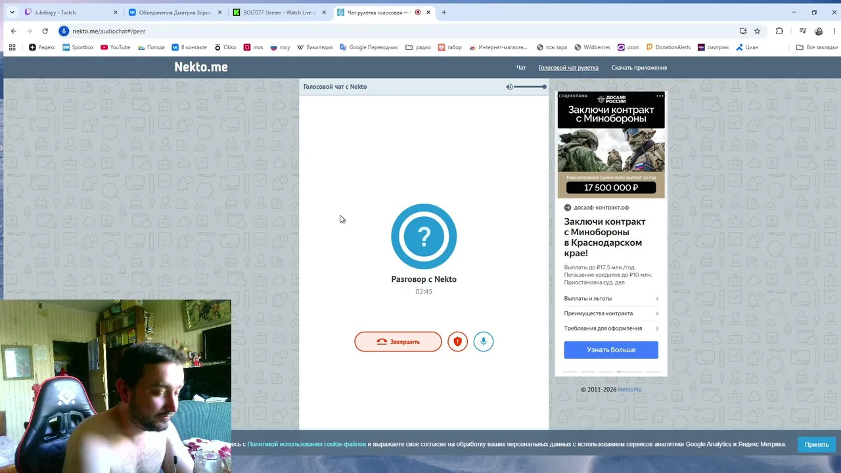
Task: Accept cookies with Принять button
Action: 817,445
